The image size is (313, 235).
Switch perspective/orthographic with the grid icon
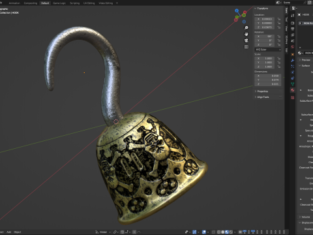click(x=246, y=47)
